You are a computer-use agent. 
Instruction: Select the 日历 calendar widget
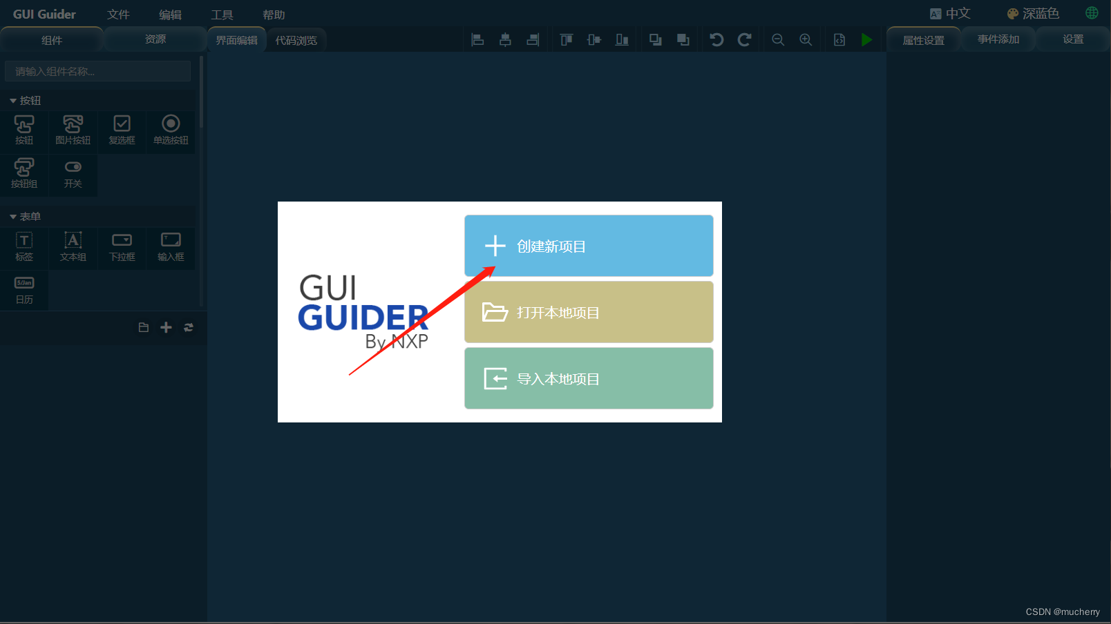pos(24,290)
